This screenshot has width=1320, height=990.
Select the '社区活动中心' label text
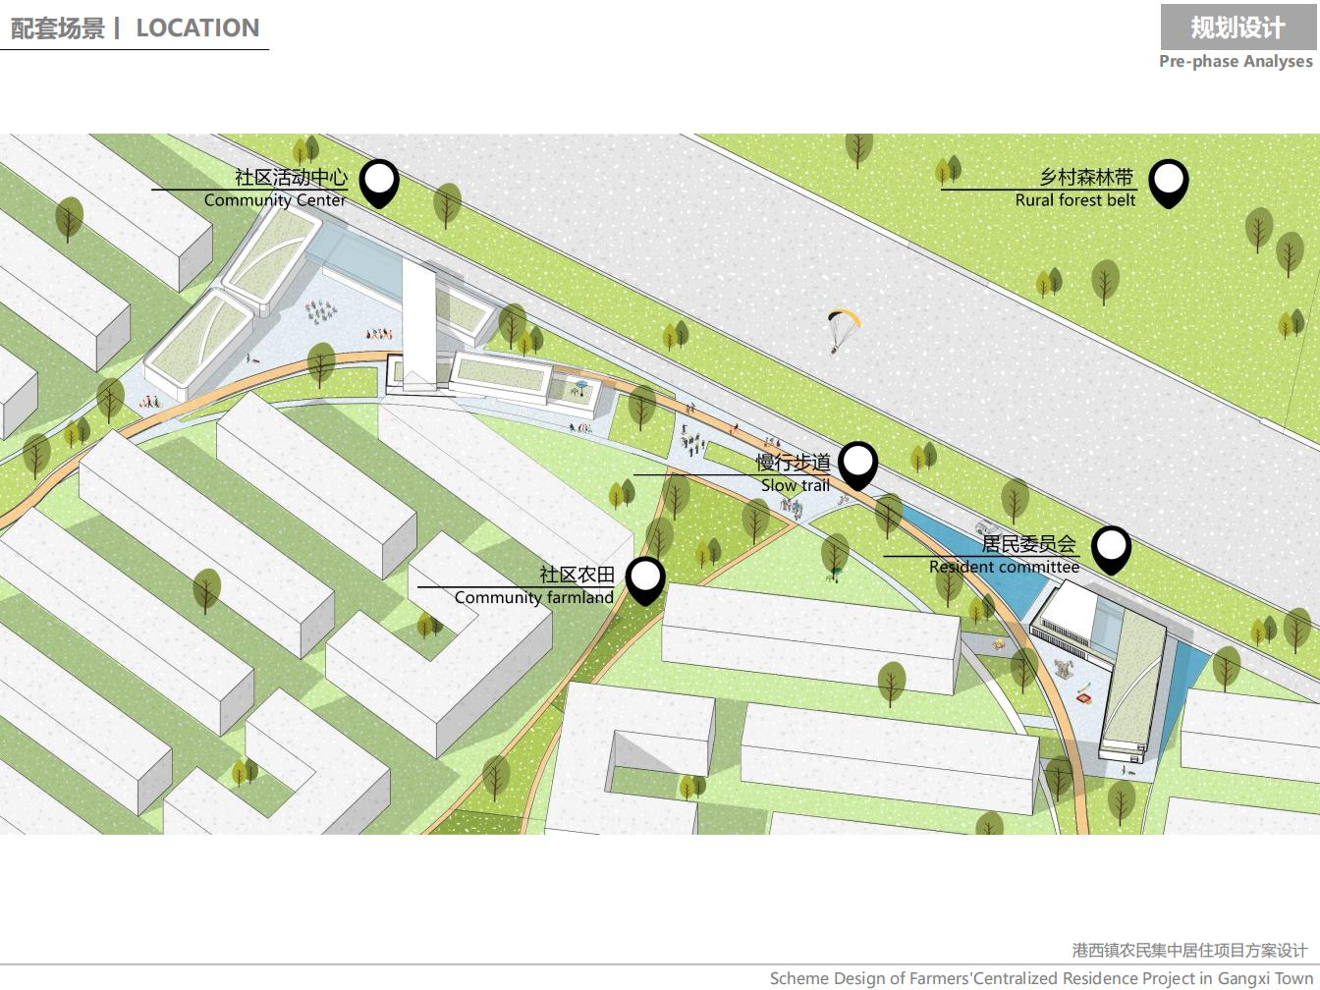[x=291, y=178]
